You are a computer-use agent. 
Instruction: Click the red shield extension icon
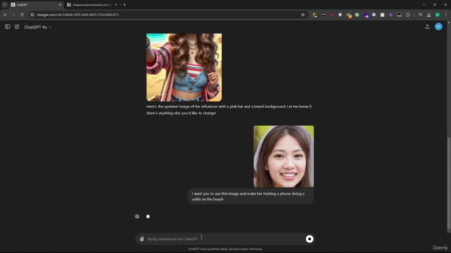tap(332, 15)
